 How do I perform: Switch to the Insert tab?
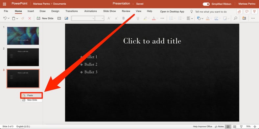pos(31,11)
